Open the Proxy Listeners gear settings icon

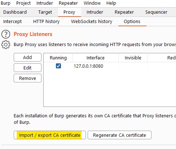[x=6, y=45]
